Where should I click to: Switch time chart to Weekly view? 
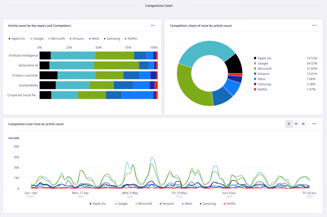pyautogui.click(x=296, y=124)
